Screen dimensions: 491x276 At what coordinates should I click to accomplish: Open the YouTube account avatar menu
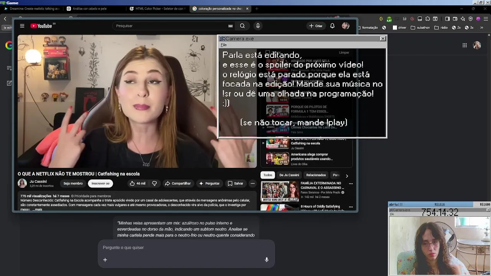click(x=346, y=26)
